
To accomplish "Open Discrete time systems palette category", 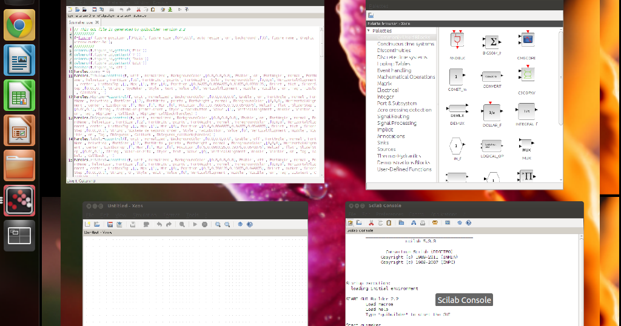I will pyautogui.click(x=402, y=57).
